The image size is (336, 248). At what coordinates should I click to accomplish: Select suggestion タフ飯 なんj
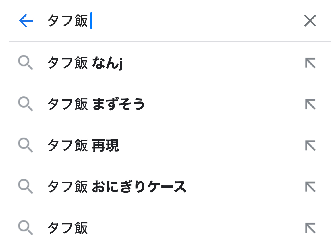click(x=85, y=63)
